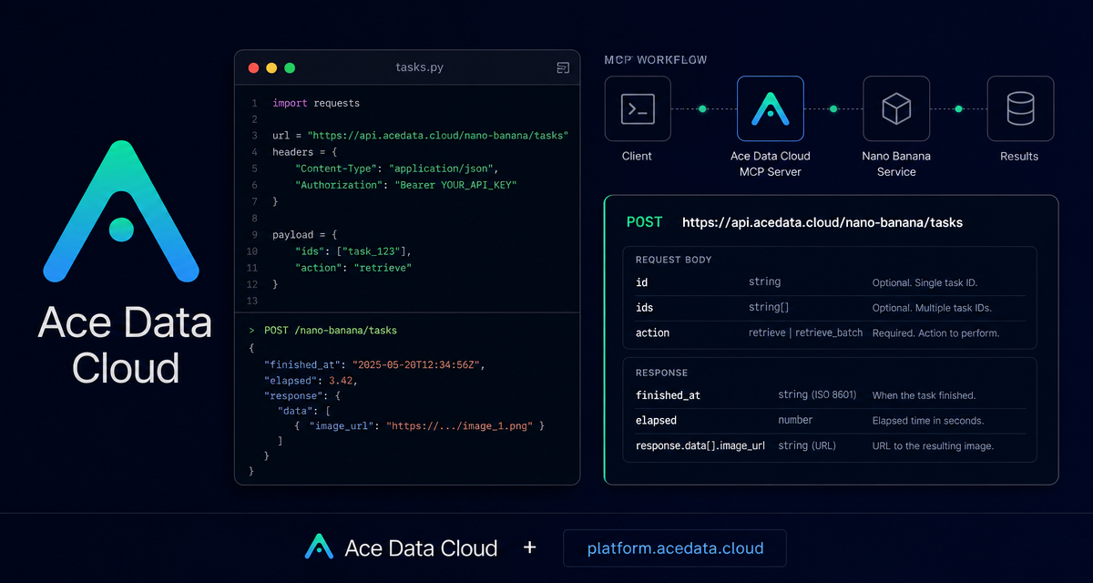Click the 'Ace Data Cloud' footer text
1093x583 pixels.
(x=421, y=548)
